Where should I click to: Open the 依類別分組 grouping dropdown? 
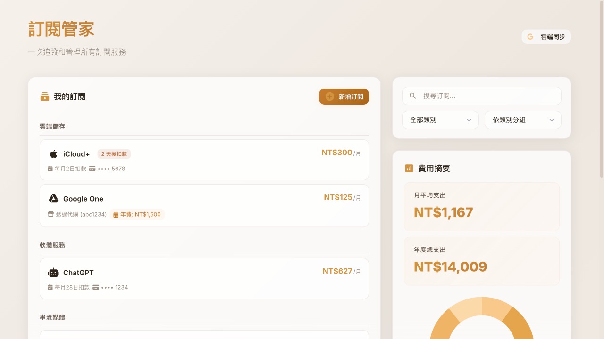pos(523,120)
